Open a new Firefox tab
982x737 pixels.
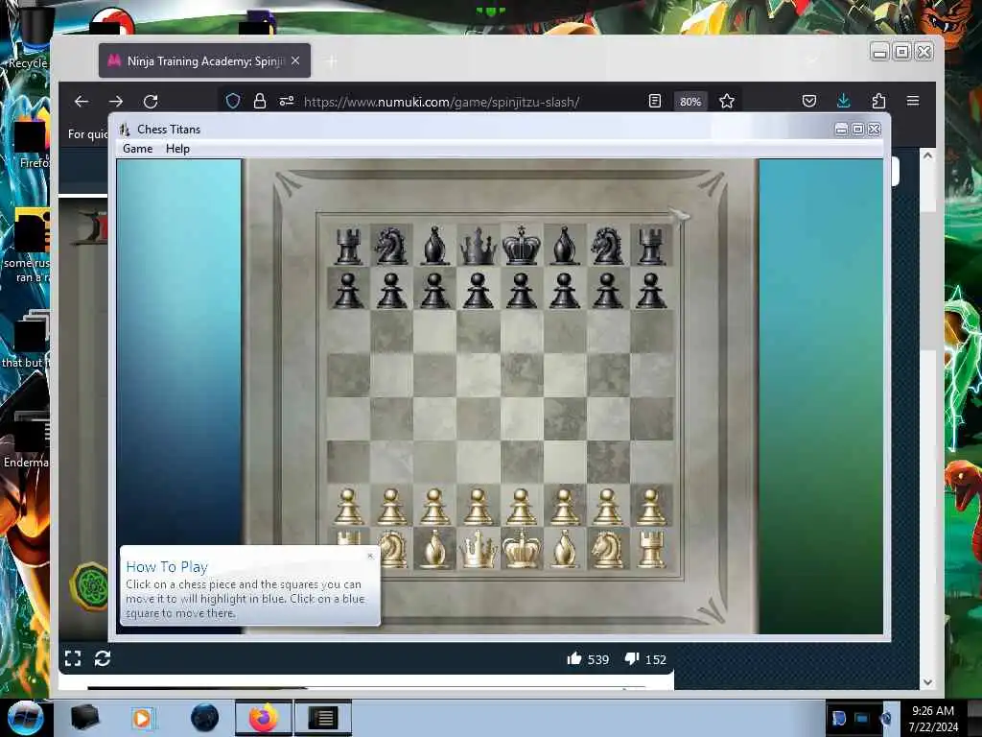[x=332, y=61]
